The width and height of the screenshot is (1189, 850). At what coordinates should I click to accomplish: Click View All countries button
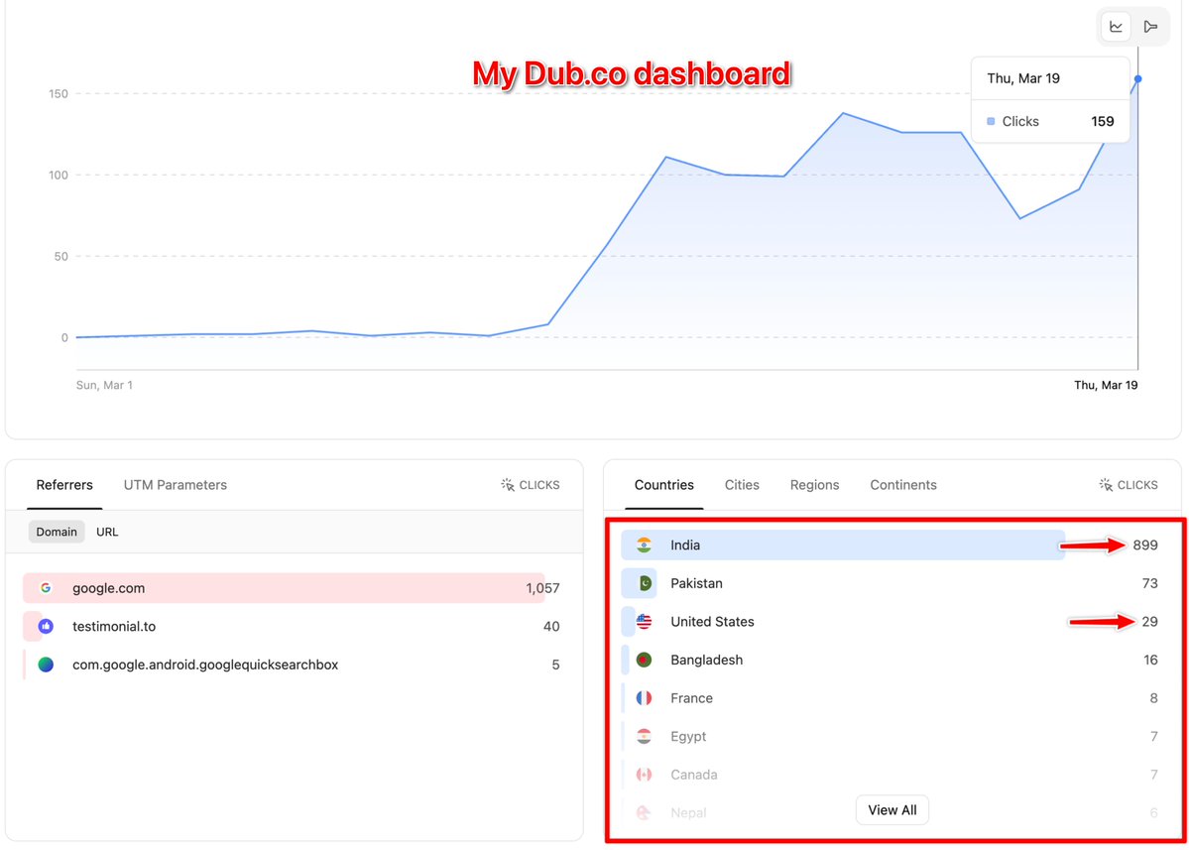pyautogui.click(x=892, y=809)
